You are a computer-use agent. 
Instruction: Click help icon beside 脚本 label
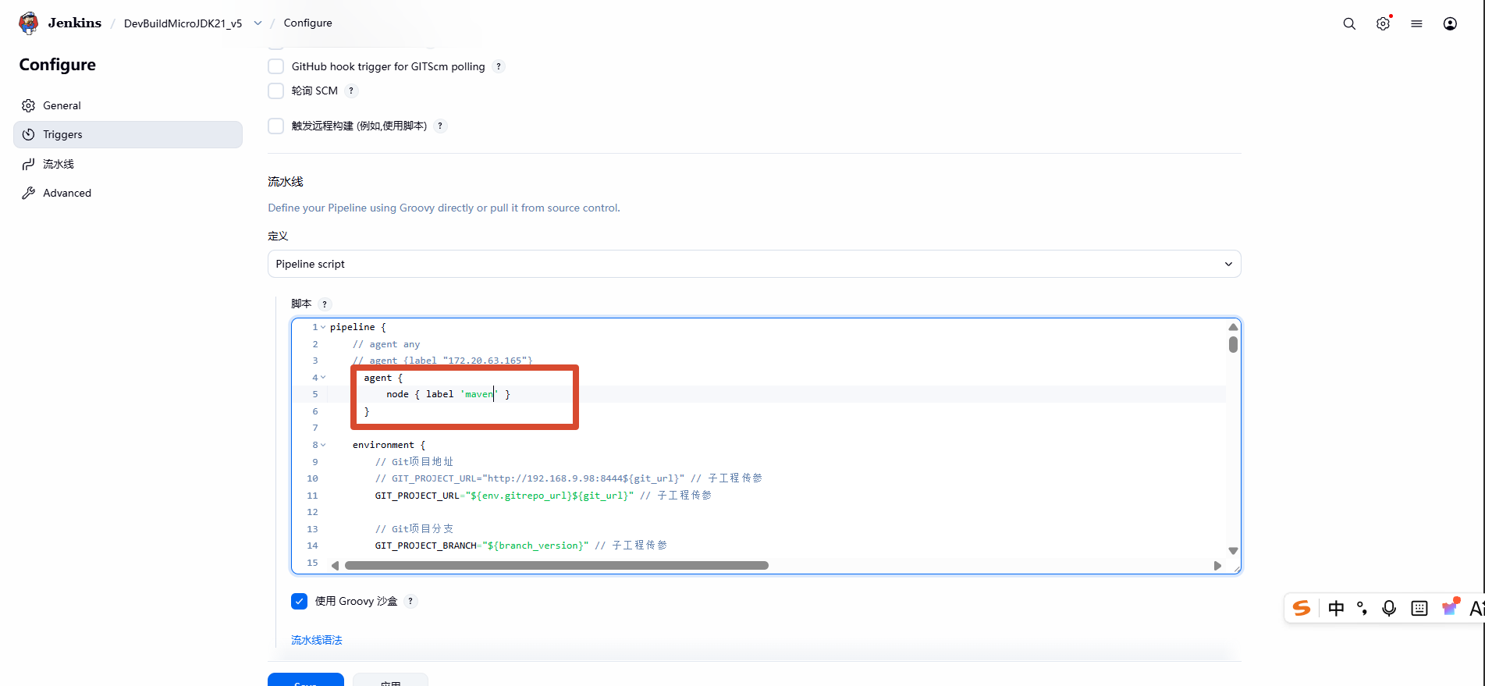325,304
